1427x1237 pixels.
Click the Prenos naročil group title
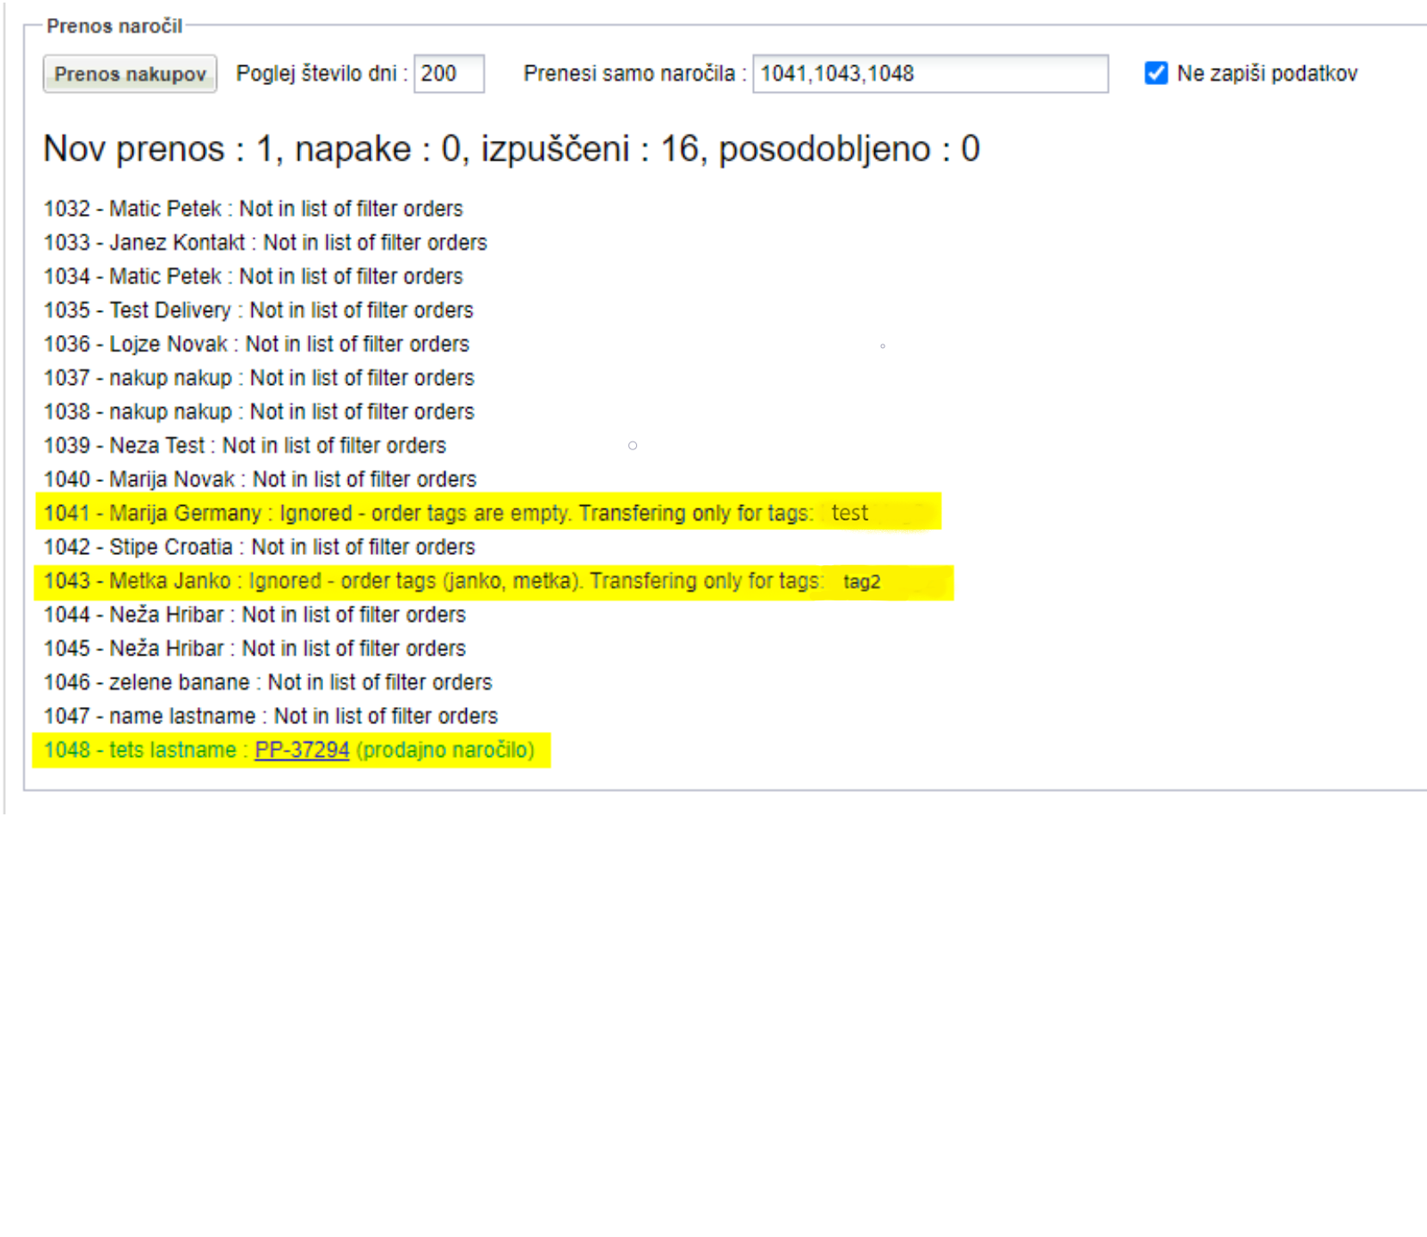(114, 26)
